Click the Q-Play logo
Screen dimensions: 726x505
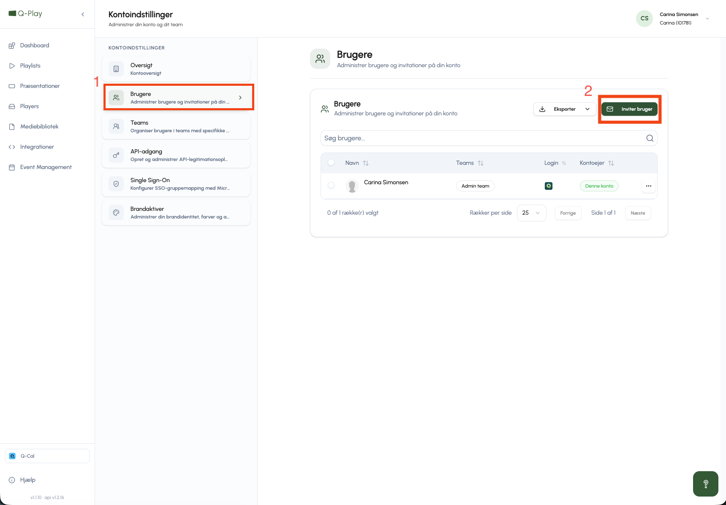point(25,14)
